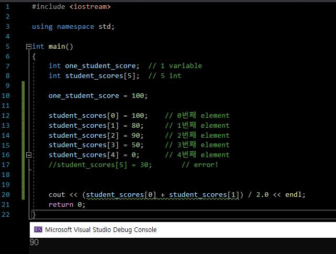Viewport: 336px width, 254px height.
Task: Click 'endl' on line 20
Action: (x=293, y=195)
